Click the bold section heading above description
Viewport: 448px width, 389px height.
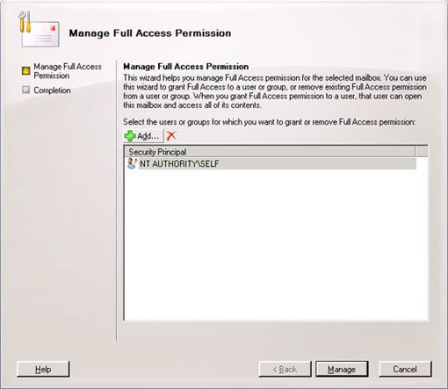pos(186,67)
